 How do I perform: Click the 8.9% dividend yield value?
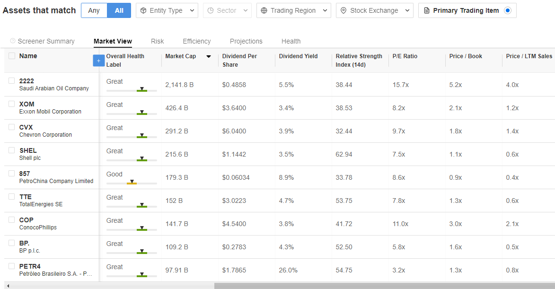click(286, 177)
